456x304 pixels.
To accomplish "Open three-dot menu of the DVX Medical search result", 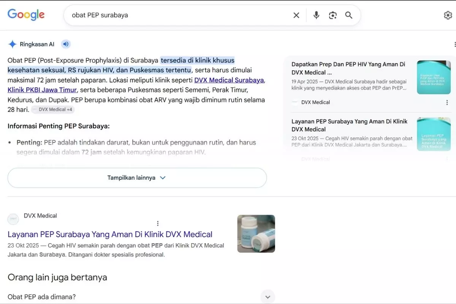I will tap(158, 223).
